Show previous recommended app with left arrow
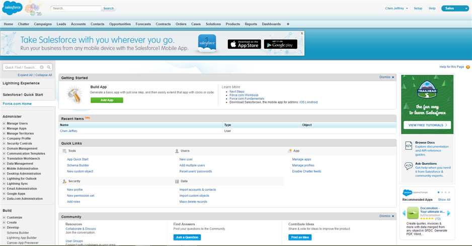 pos(404,213)
